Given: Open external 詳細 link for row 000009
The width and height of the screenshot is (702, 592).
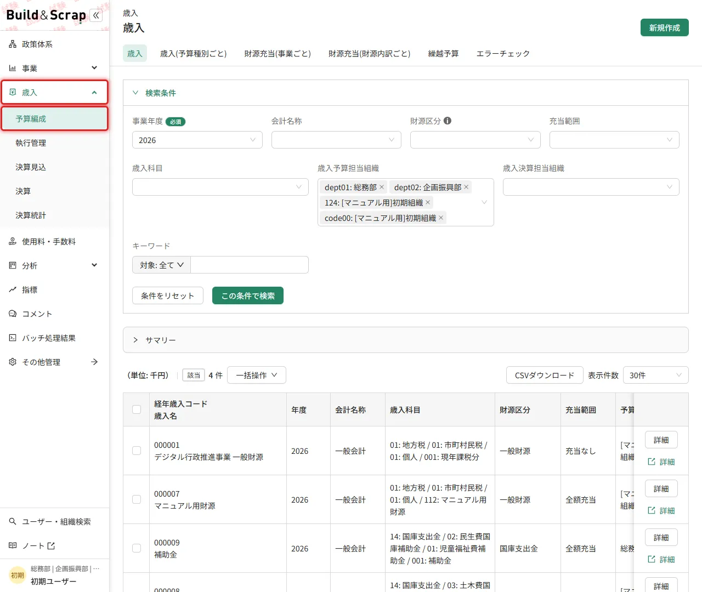Looking at the screenshot, I should point(661,560).
